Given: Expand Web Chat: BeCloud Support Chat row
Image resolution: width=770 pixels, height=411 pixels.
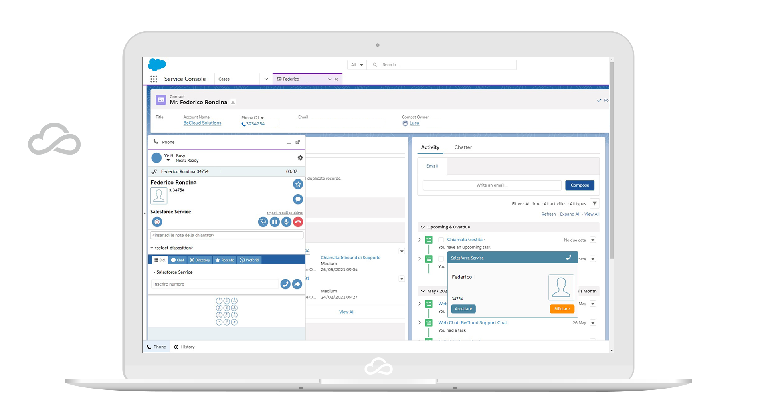Looking at the screenshot, I should tap(420, 323).
